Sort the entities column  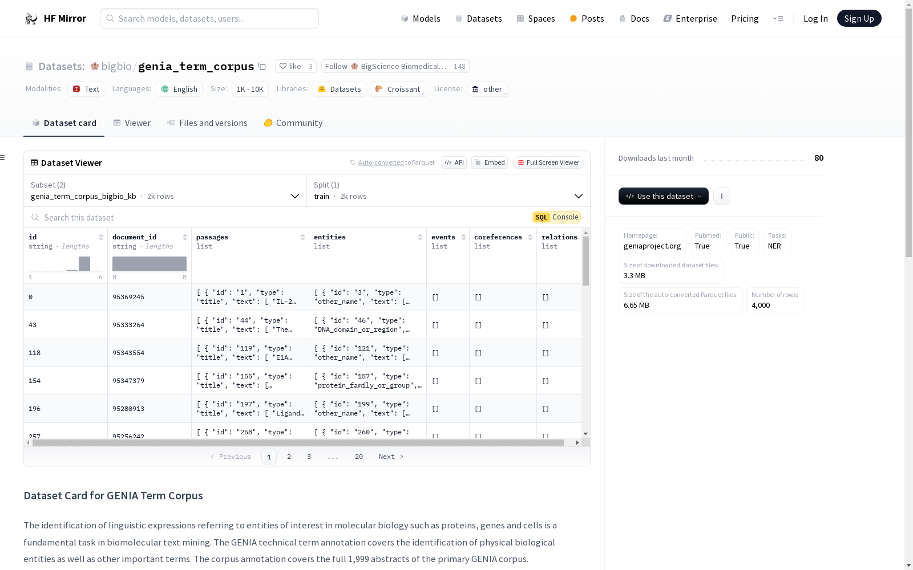tap(420, 237)
